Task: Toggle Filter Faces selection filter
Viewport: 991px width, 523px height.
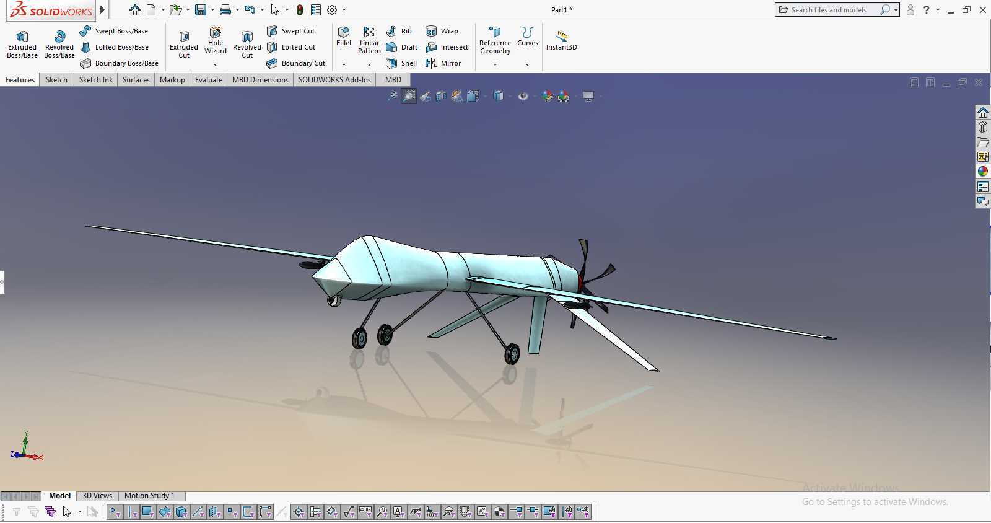Action: [x=148, y=512]
